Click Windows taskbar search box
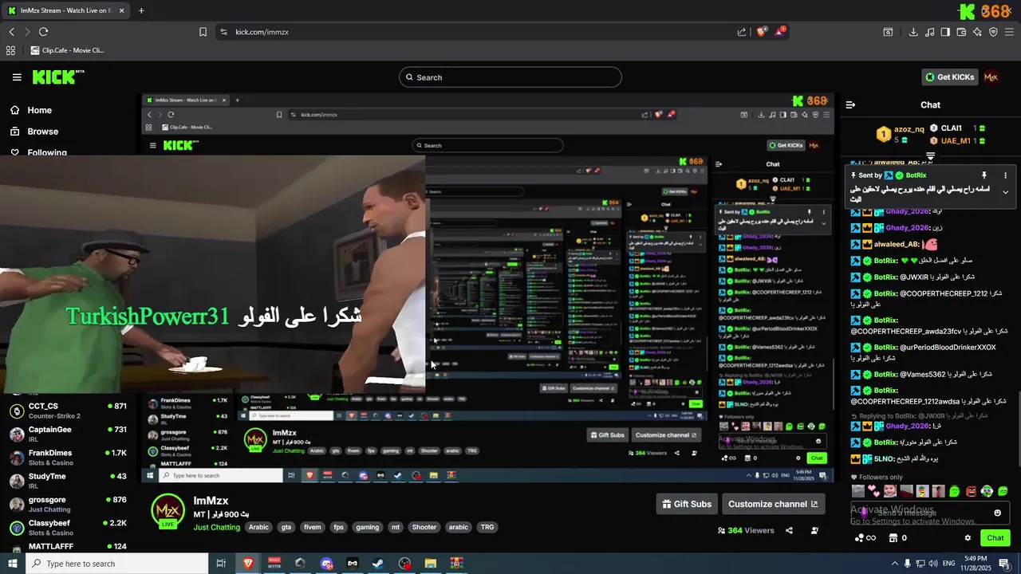1021x574 pixels. pos(116,564)
